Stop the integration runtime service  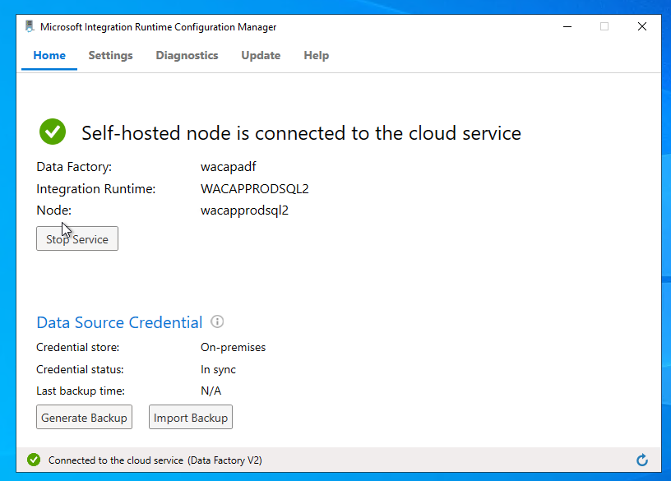tap(77, 238)
